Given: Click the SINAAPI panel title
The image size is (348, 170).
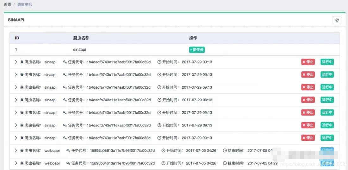Looking at the screenshot, I should tap(16, 20).
